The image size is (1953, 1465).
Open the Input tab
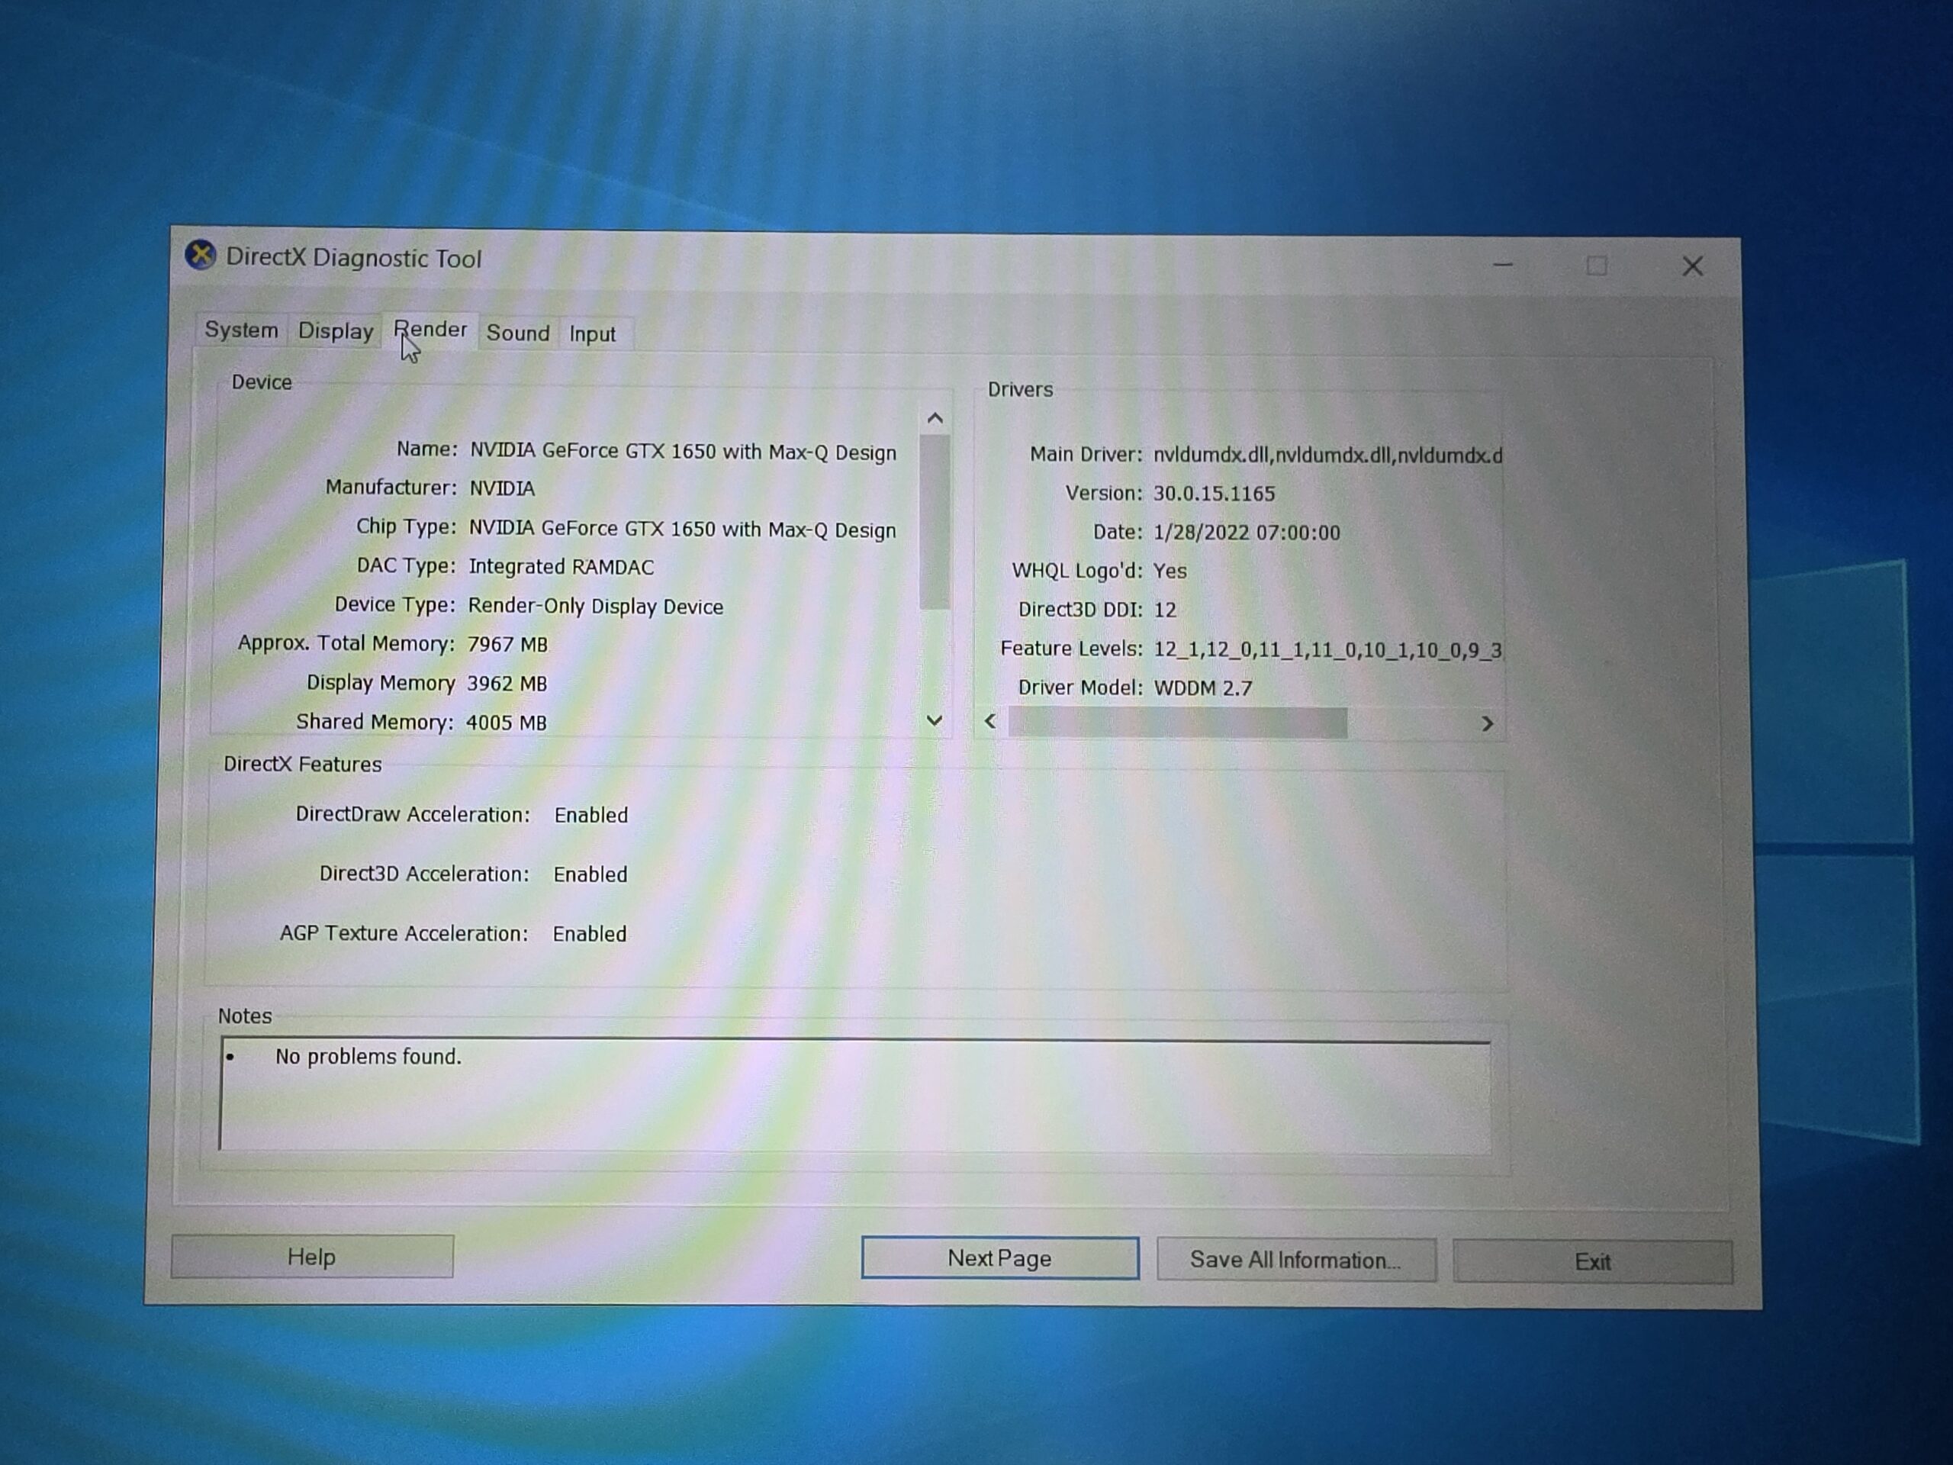pyautogui.click(x=593, y=333)
